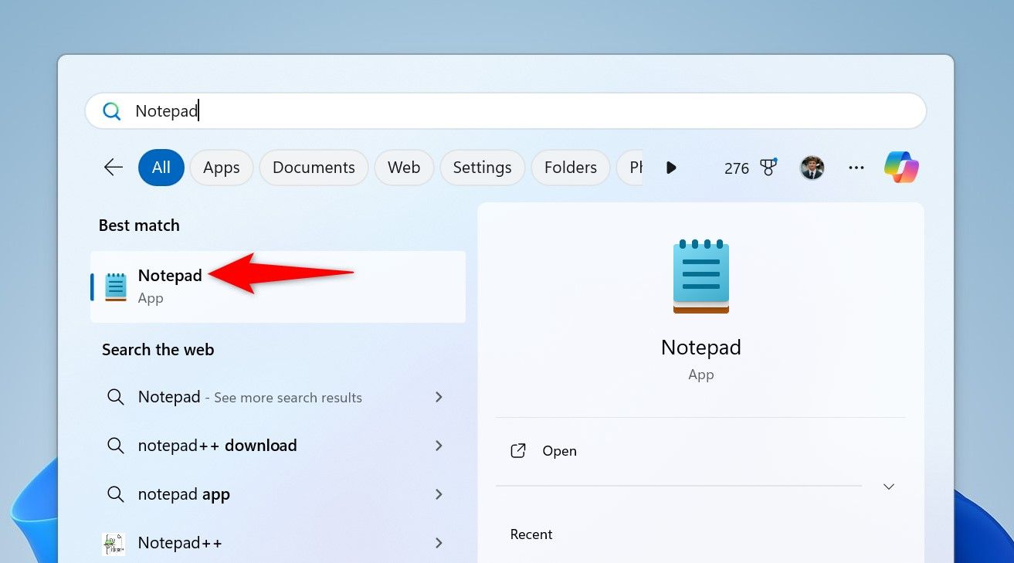Click the large Notepad icon in preview pane
Screen dimensions: 1014x563
pyautogui.click(x=701, y=276)
